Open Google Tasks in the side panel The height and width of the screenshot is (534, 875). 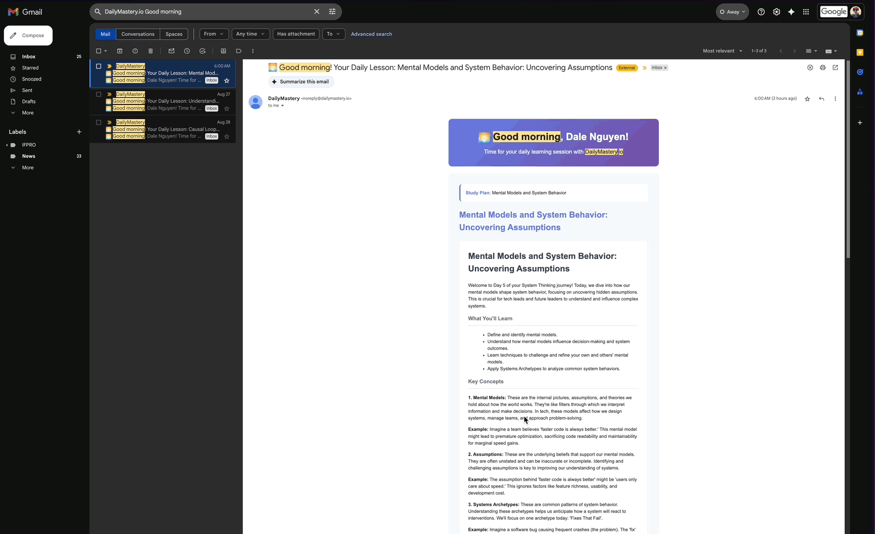tap(860, 72)
